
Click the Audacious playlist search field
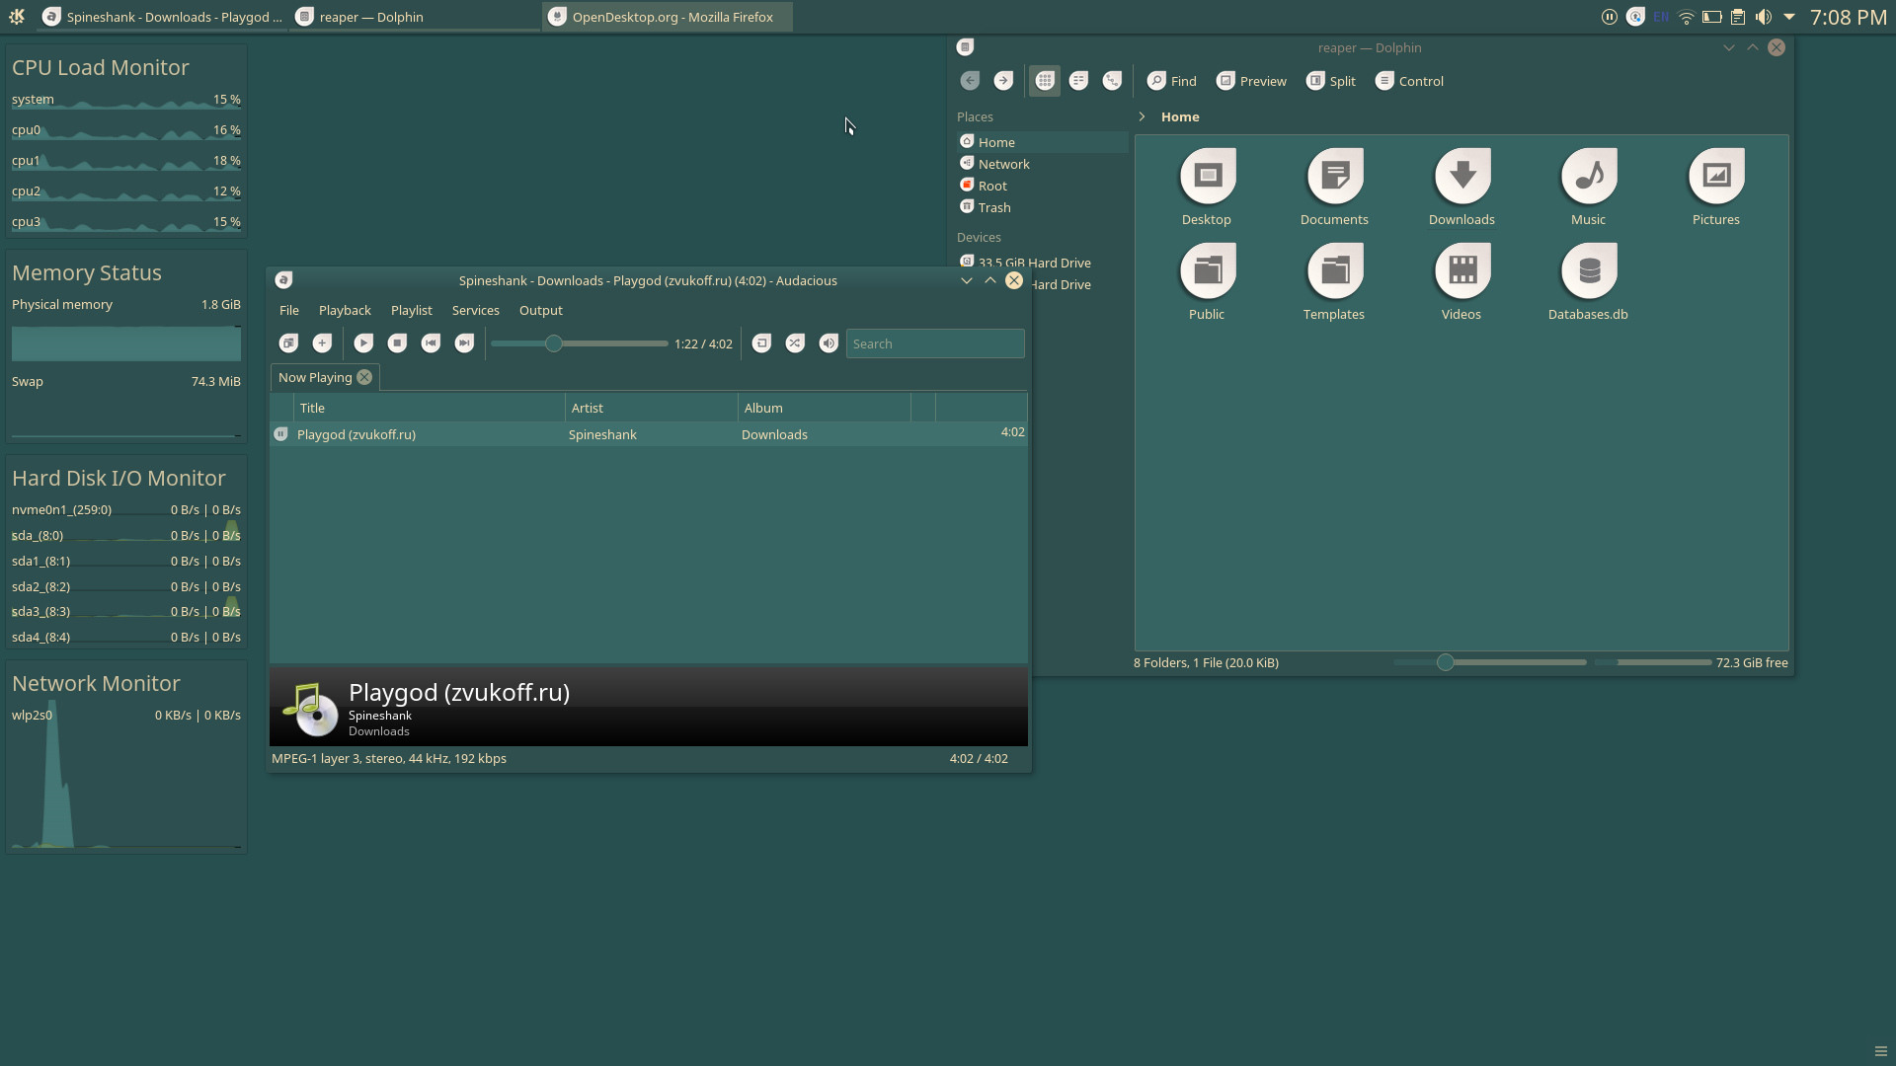[935, 343]
